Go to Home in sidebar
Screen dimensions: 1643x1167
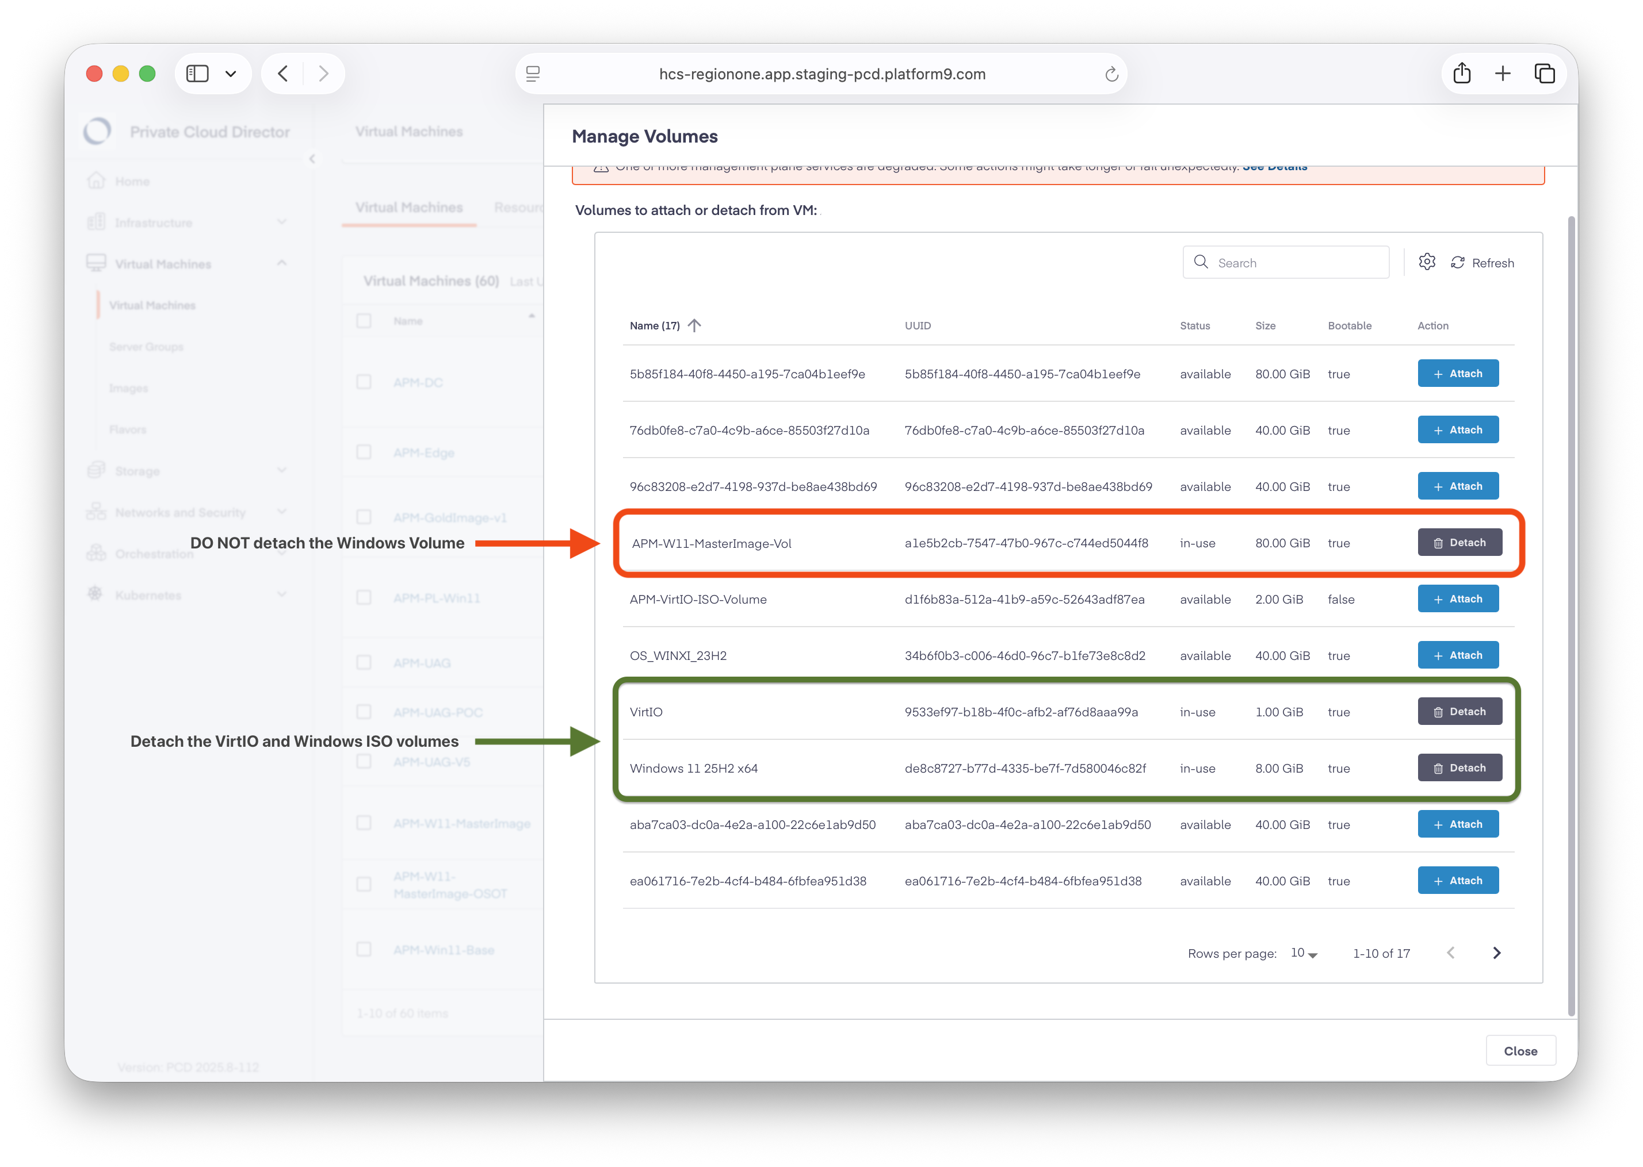[x=132, y=181]
